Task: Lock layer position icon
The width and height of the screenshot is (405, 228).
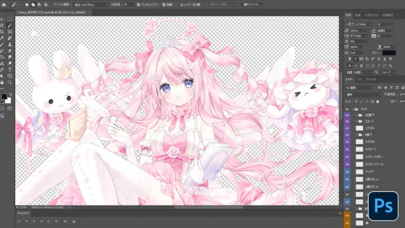Action: coord(367,101)
